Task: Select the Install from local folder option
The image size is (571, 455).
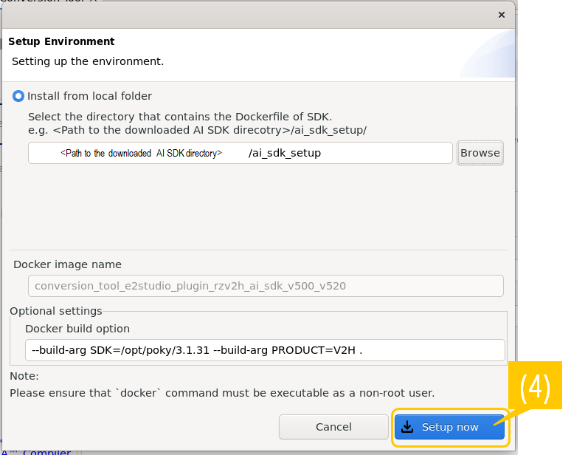Action: coord(18,96)
